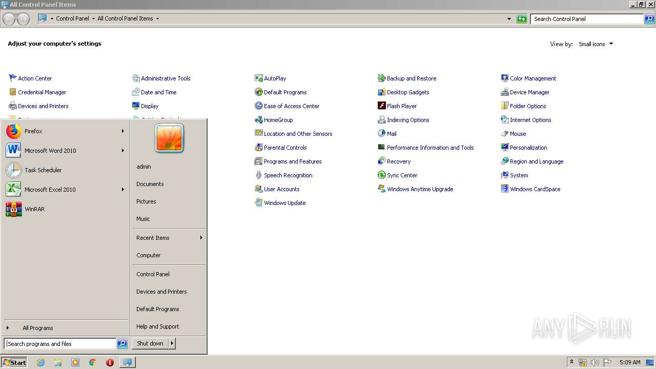Click the Devices and Printers icon in Control Panel list
This screenshot has height=369, width=656.
click(x=13, y=106)
